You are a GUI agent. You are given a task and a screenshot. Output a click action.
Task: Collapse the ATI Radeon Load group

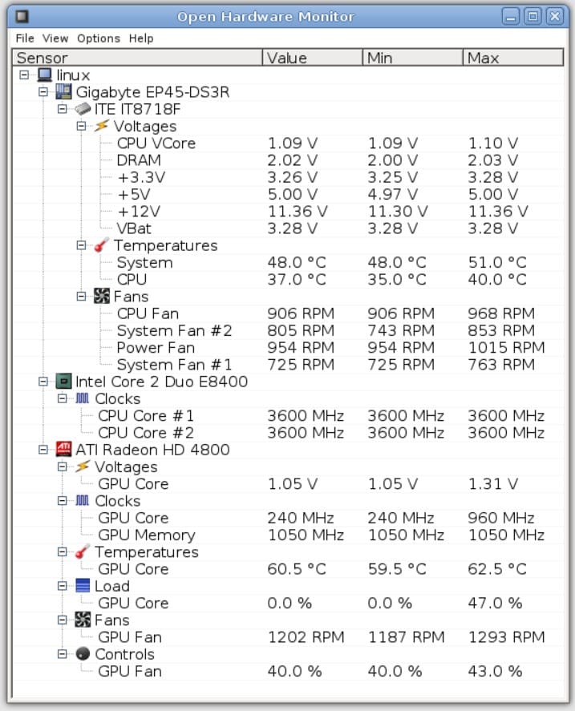63,586
